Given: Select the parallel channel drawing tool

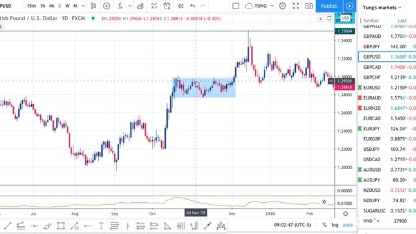Looking at the screenshot, I should 21,226.
